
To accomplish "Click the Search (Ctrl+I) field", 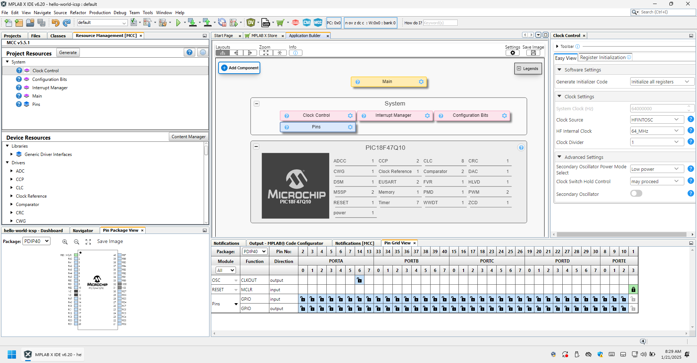I will tap(663, 12).
